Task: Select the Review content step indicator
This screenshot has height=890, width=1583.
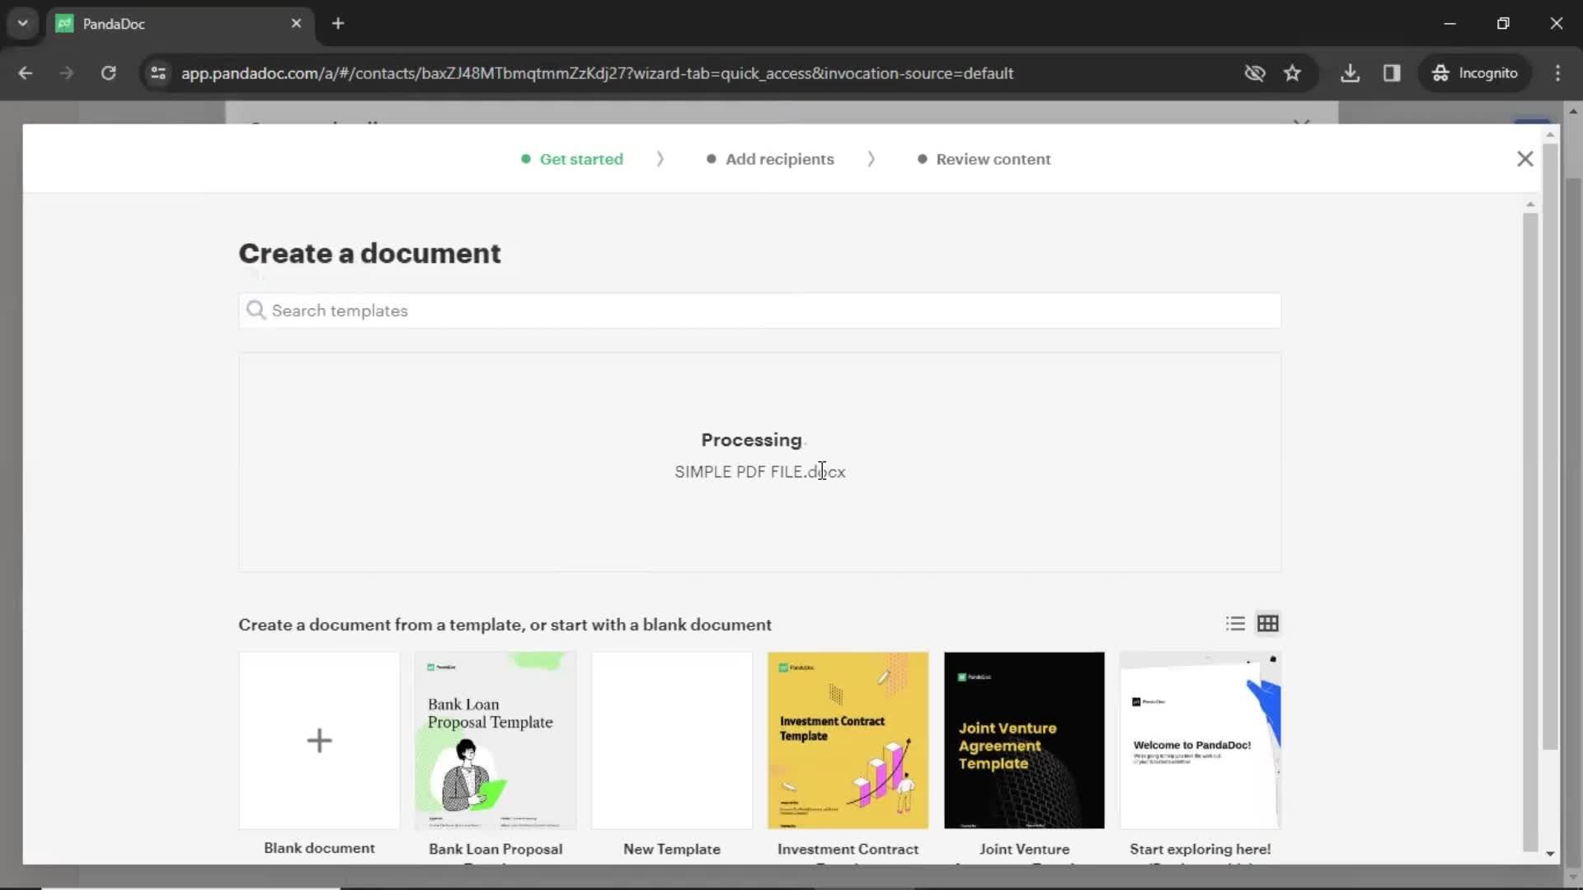Action: coord(993,159)
